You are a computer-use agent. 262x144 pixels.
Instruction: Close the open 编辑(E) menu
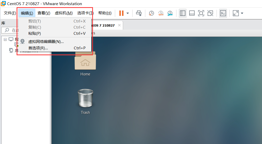click(x=27, y=13)
